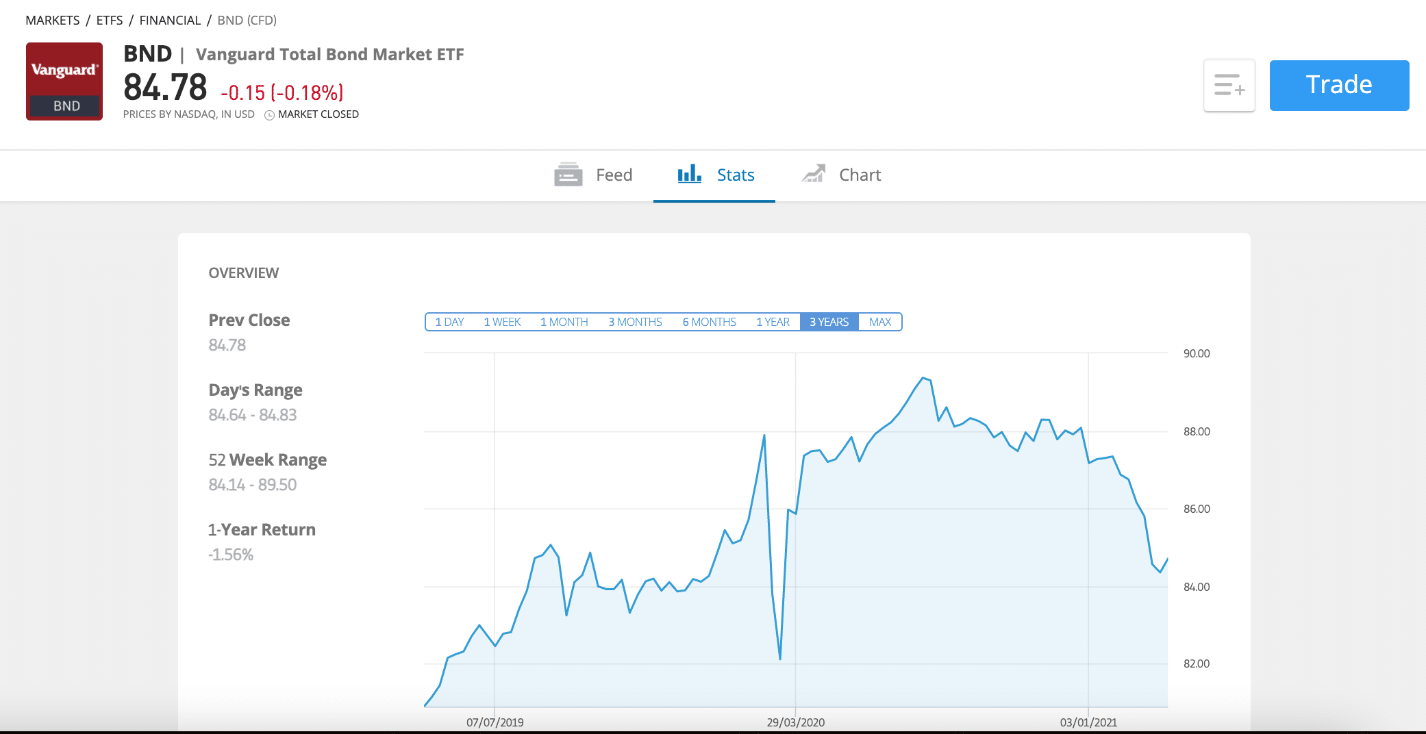Click the 82.00 price axis label
Viewport: 1426px width, 734px height.
pos(1197,663)
